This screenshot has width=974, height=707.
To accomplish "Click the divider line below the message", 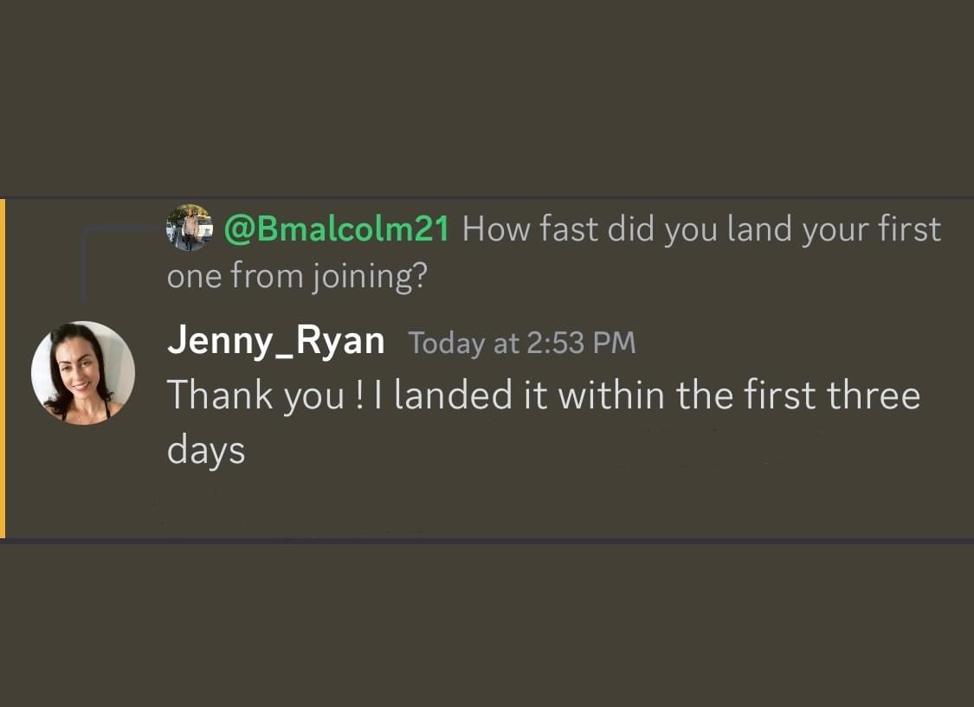I will pos(487,541).
